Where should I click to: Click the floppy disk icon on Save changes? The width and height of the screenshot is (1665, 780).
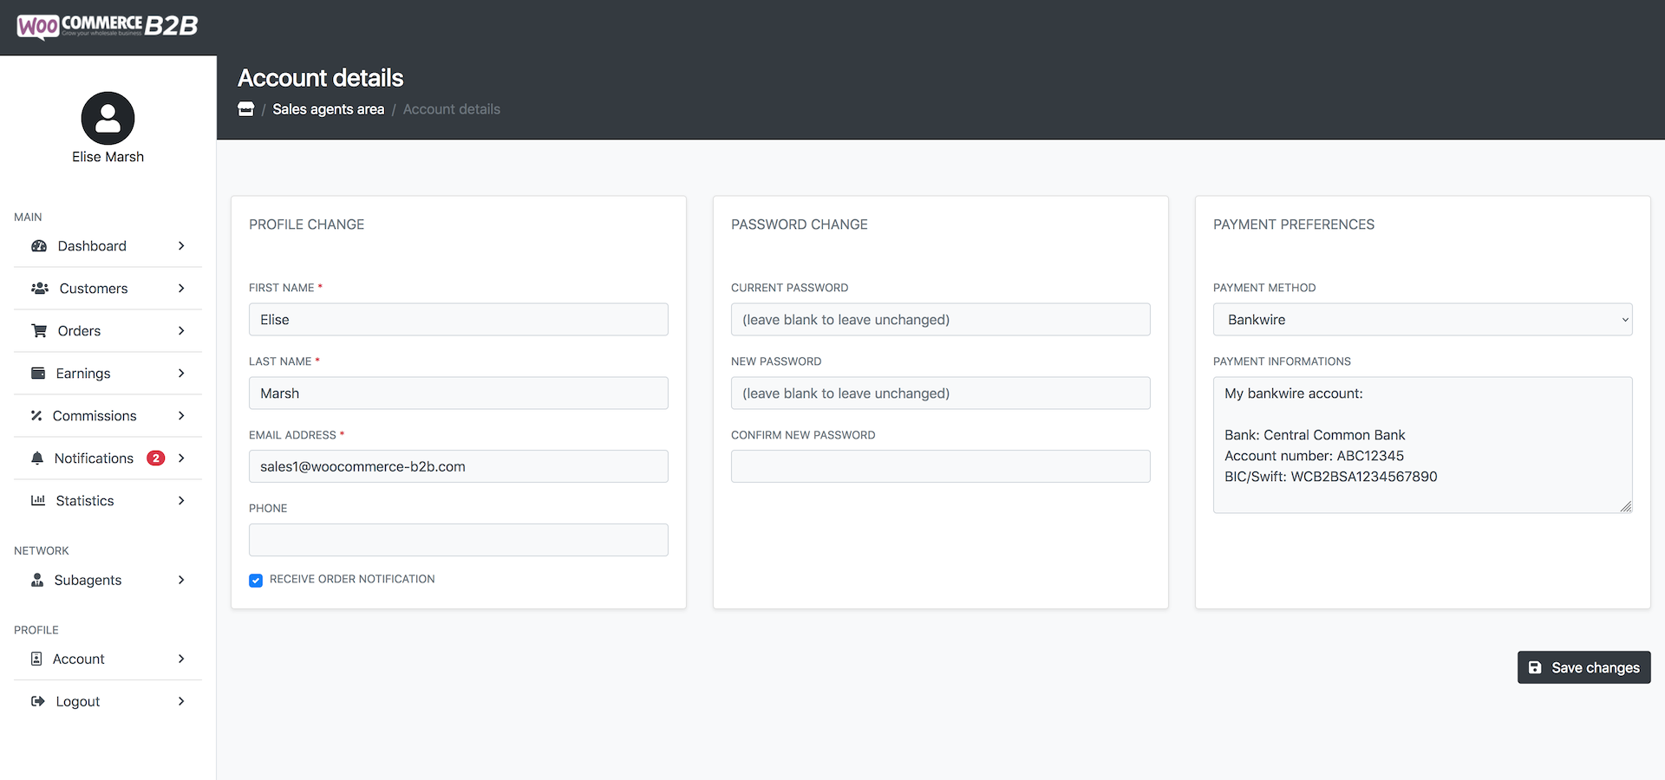(x=1535, y=667)
